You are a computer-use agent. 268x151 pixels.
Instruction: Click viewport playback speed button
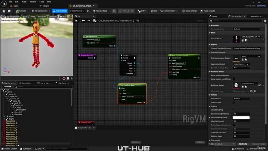[x=63, y=17]
